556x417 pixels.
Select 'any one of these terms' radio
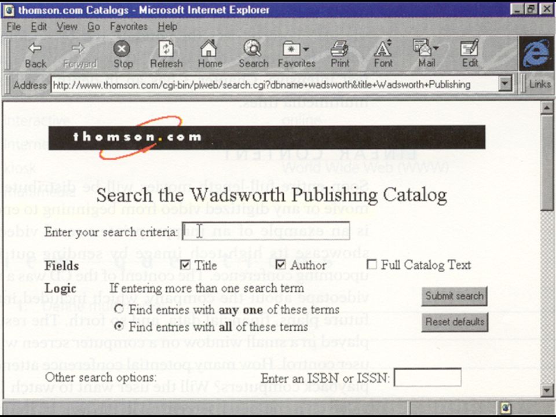[x=119, y=309]
